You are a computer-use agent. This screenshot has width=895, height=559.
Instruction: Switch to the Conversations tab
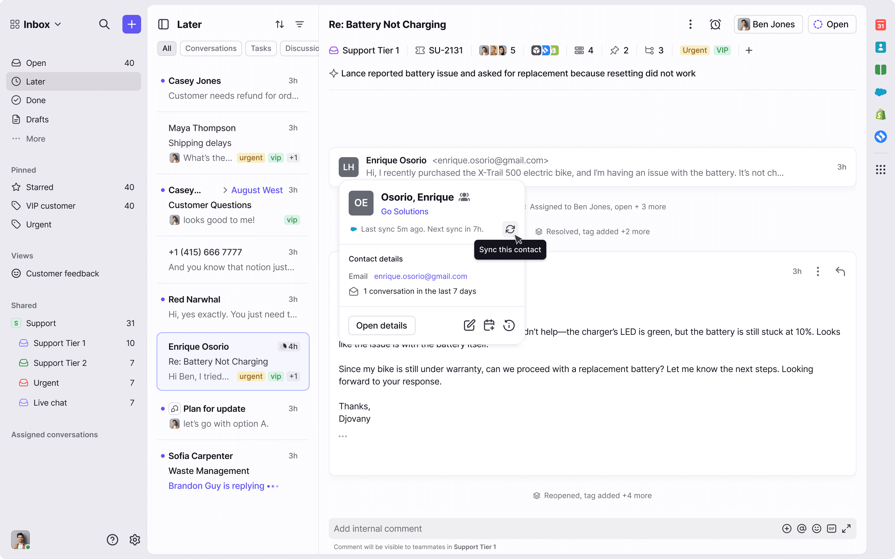(x=211, y=48)
